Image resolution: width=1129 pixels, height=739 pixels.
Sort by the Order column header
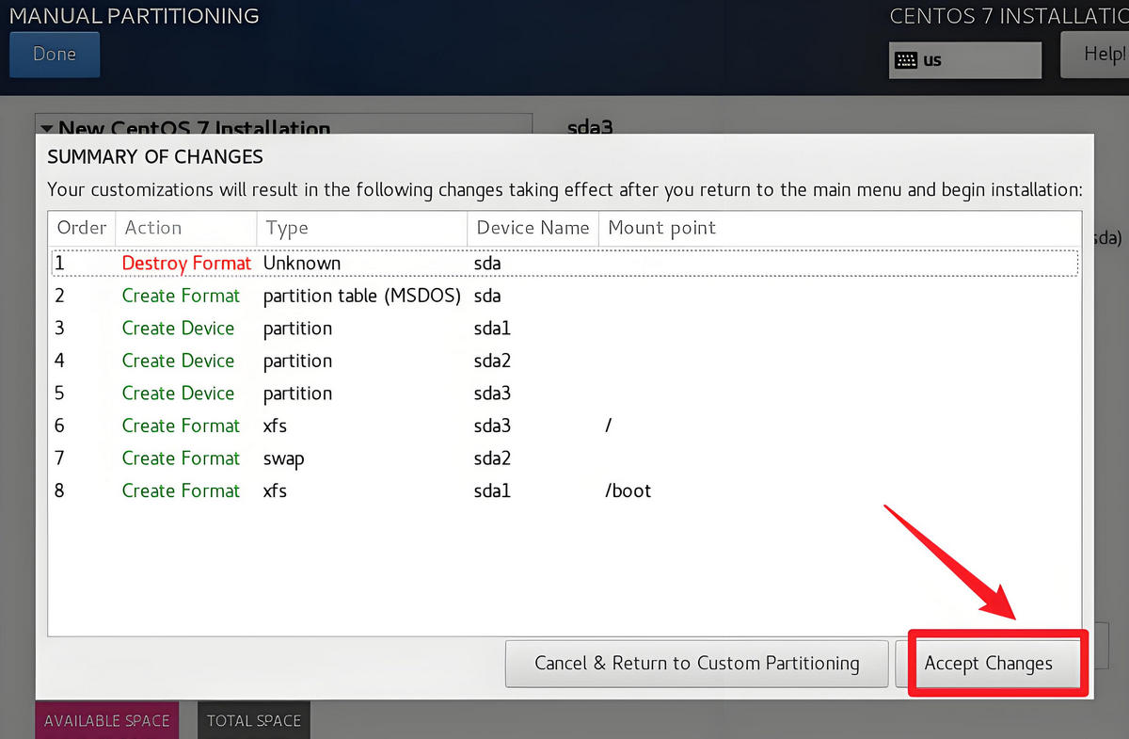pyautogui.click(x=82, y=228)
